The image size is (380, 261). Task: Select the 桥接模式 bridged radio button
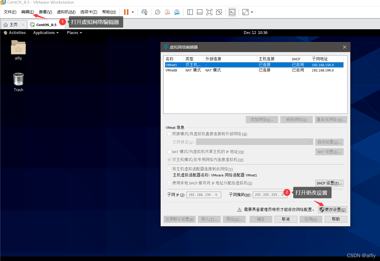click(x=169, y=134)
